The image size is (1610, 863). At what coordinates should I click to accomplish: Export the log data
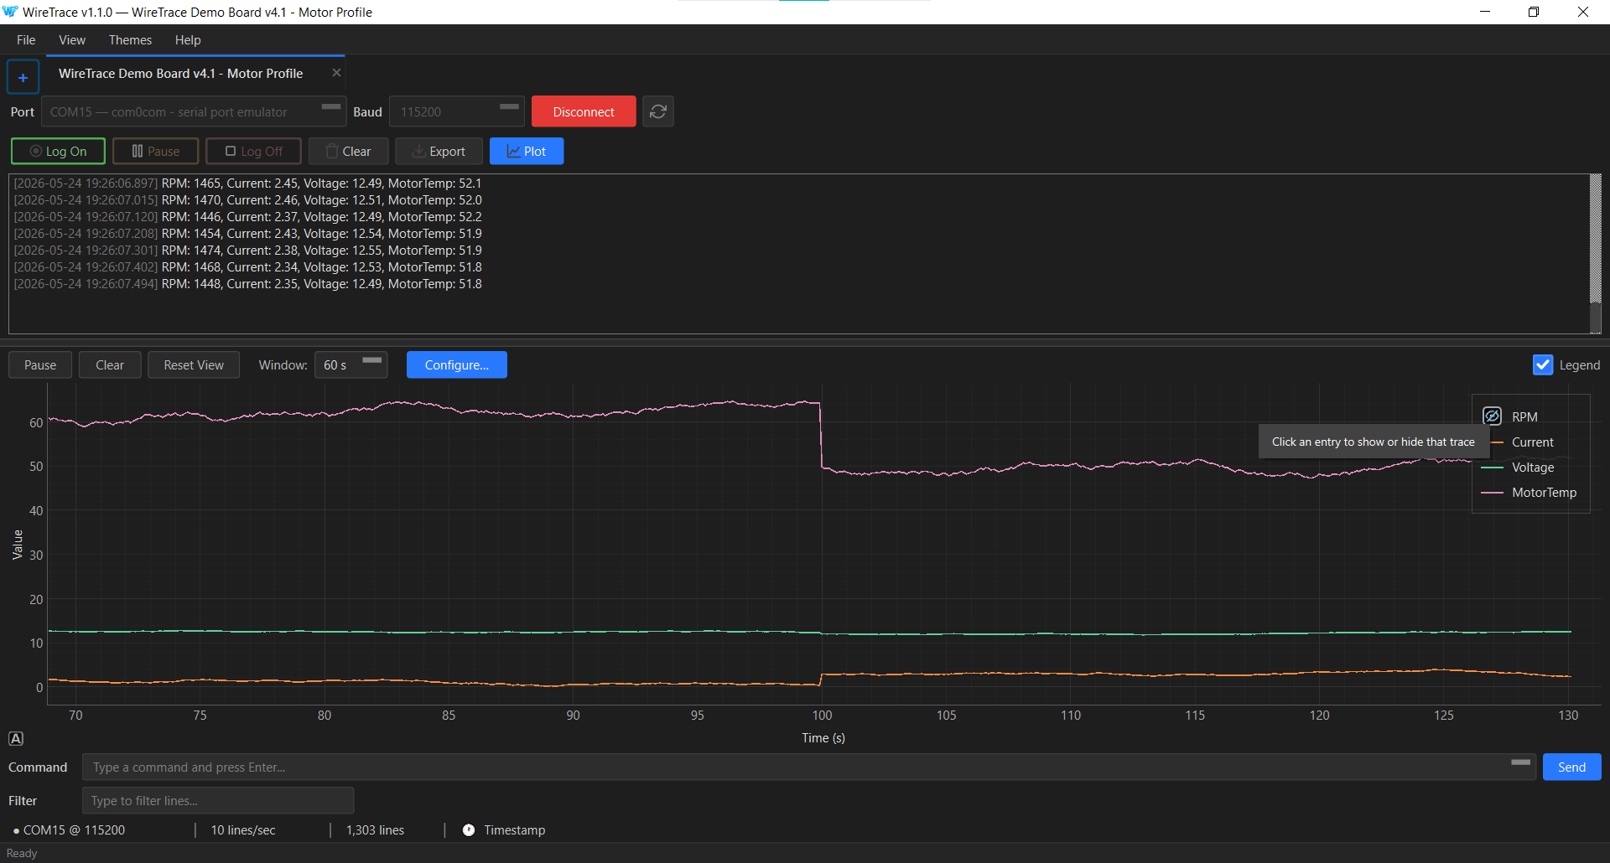click(x=439, y=152)
